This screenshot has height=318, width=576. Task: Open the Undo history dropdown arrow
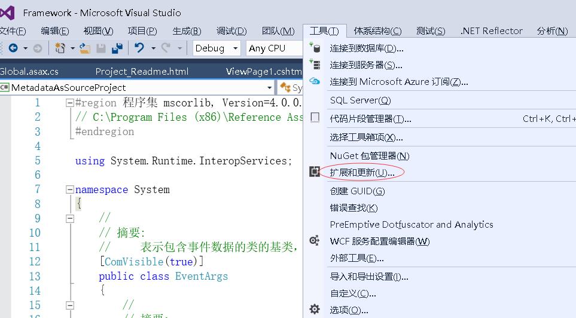click(153, 48)
